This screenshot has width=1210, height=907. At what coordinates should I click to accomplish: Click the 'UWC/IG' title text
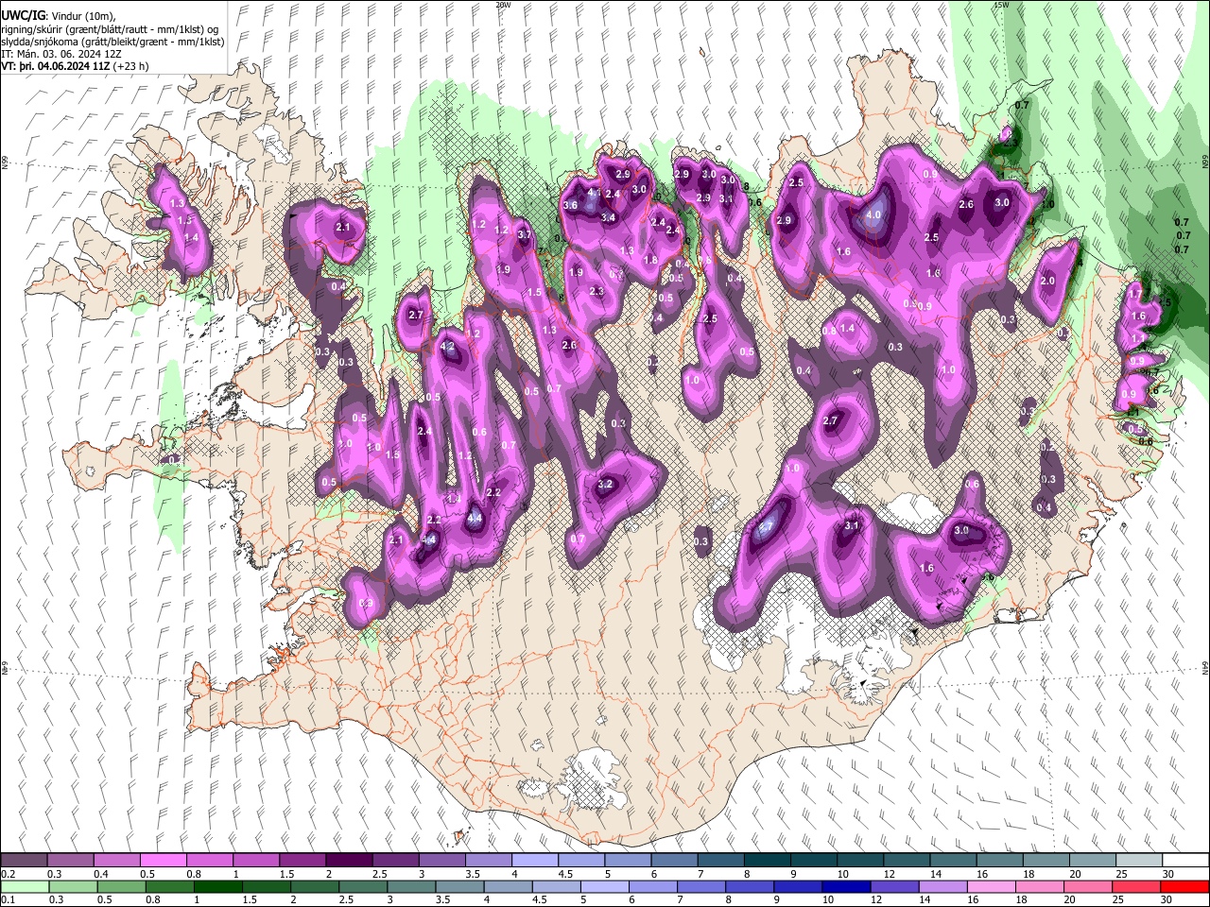click(x=22, y=16)
